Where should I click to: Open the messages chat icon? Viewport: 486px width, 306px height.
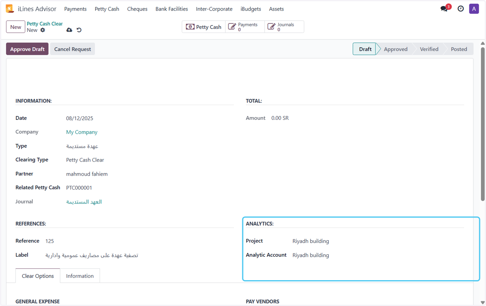pyautogui.click(x=444, y=8)
